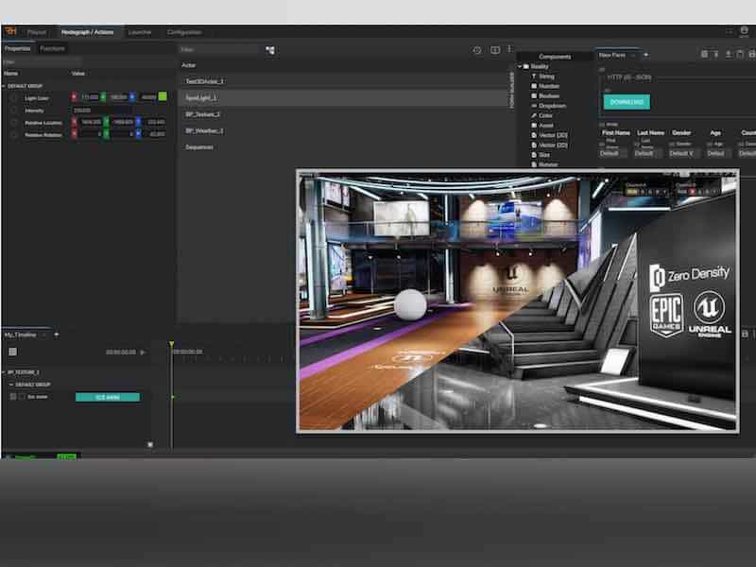
Task: Open the history clock icon
Action: pyautogui.click(x=477, y=50)
